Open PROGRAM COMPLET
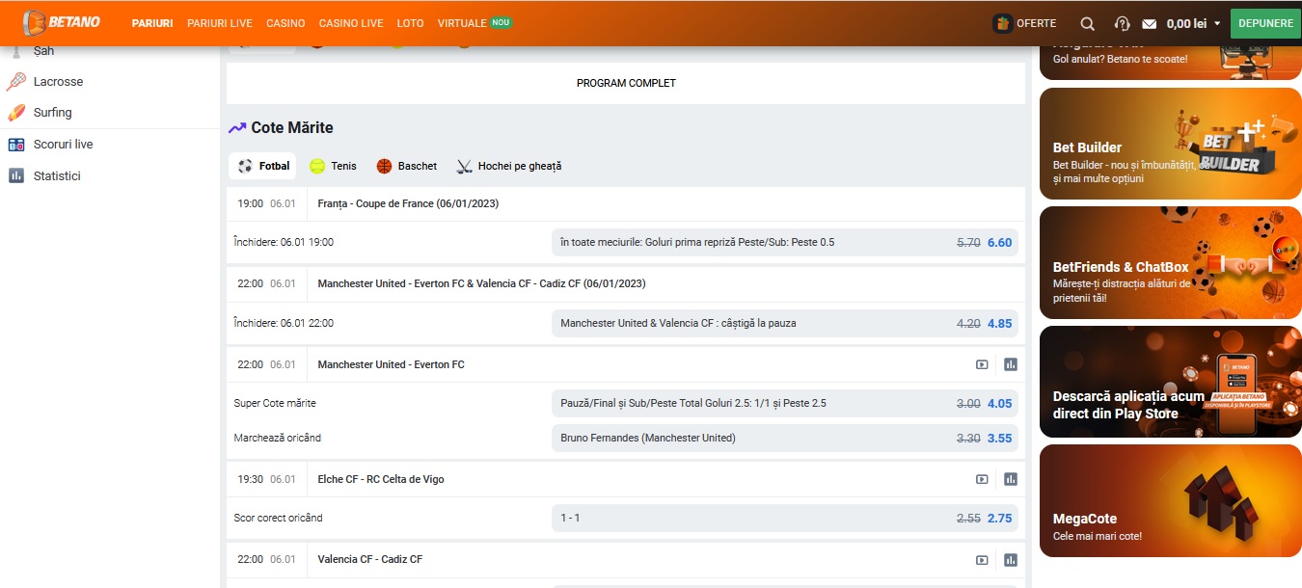This screenshot has width=1302, height=588. 626,83
